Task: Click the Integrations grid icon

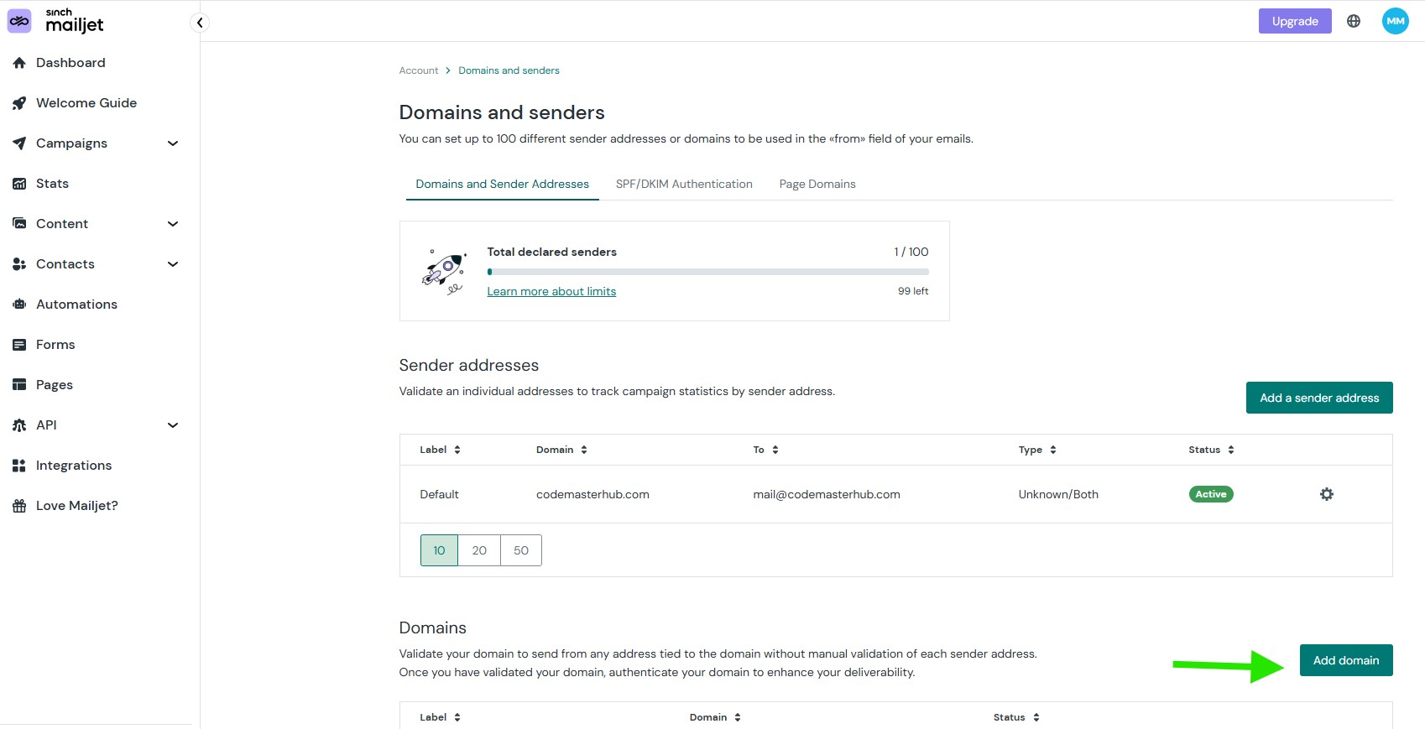Action: pos(19,466)
